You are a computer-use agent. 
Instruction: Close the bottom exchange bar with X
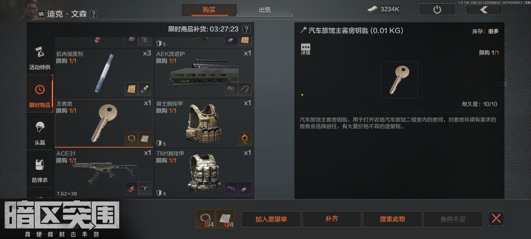(x=496, y=219)
